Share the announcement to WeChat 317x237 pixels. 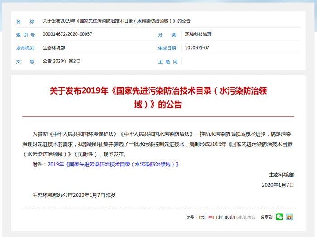tap(279, 217)
